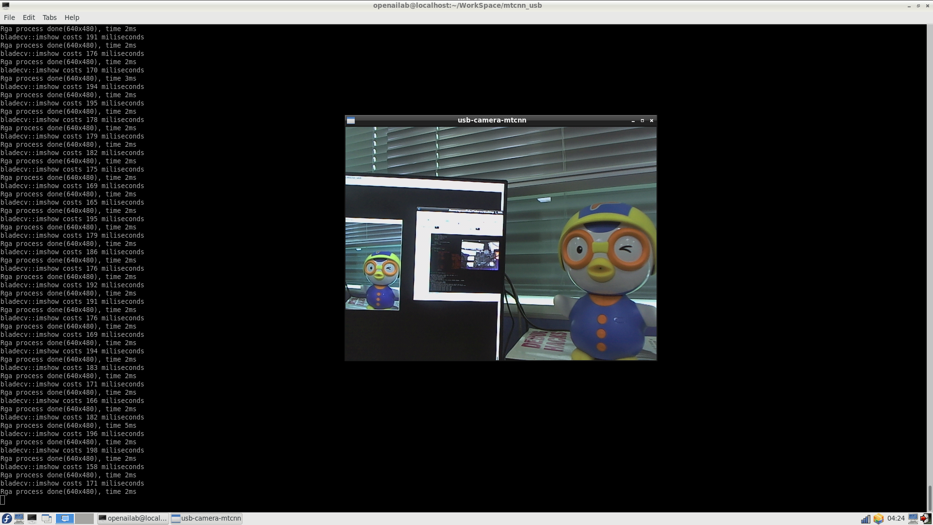Viewport: 933px width, 525px height.
Task: Activate openailab@local terminal taskbar button
Action: [x=133, y=519]
